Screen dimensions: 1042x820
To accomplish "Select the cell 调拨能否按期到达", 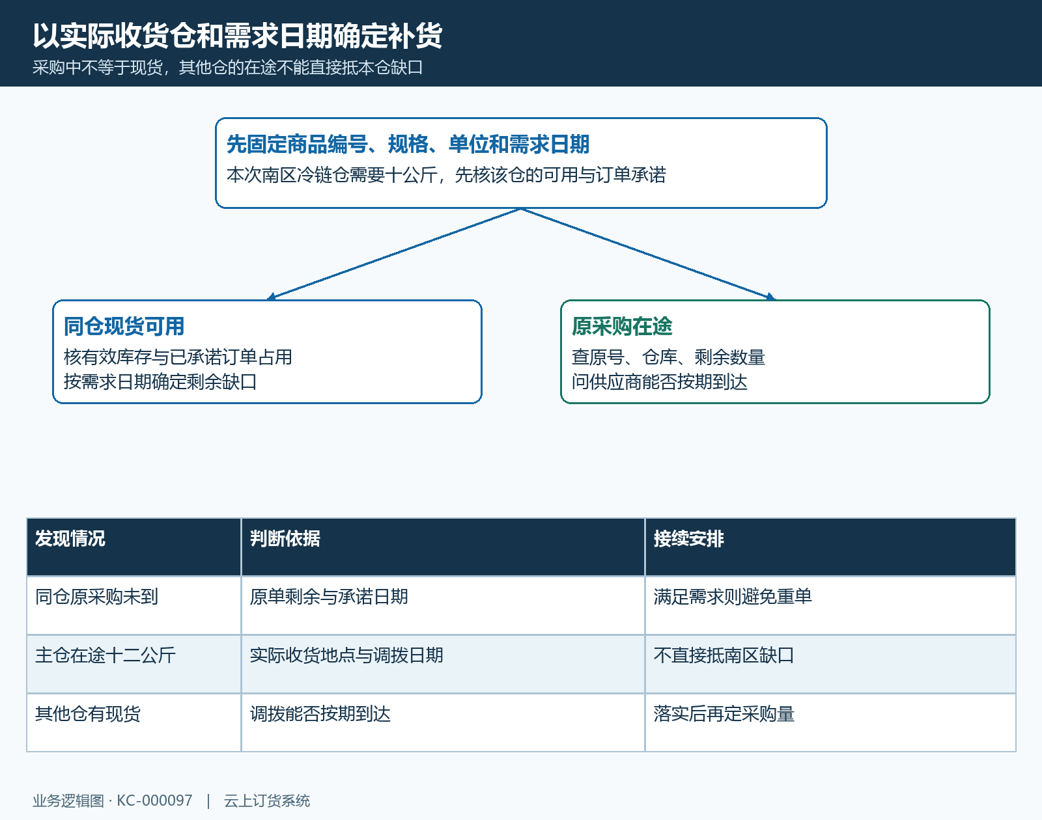I will [443, 723].
